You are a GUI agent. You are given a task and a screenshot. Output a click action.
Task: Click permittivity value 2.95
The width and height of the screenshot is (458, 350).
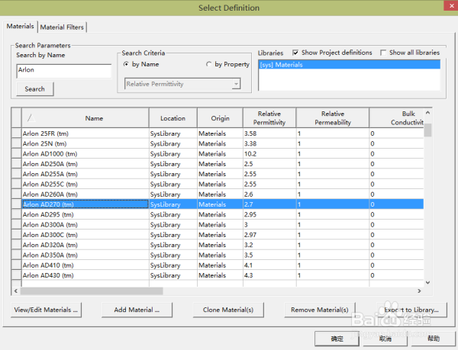(250, 215)
